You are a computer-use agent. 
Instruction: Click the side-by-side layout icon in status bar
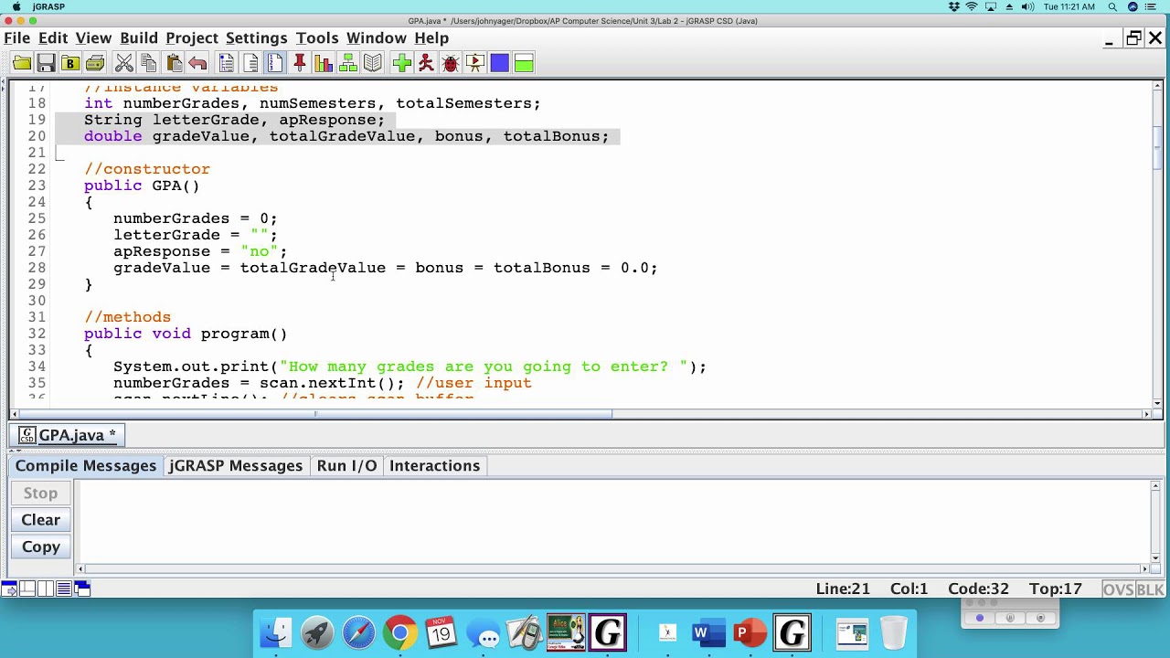(x=46, y=589)
